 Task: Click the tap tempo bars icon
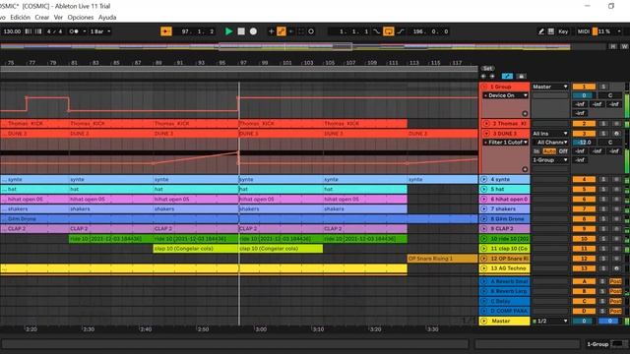click(x=29, y=31)
